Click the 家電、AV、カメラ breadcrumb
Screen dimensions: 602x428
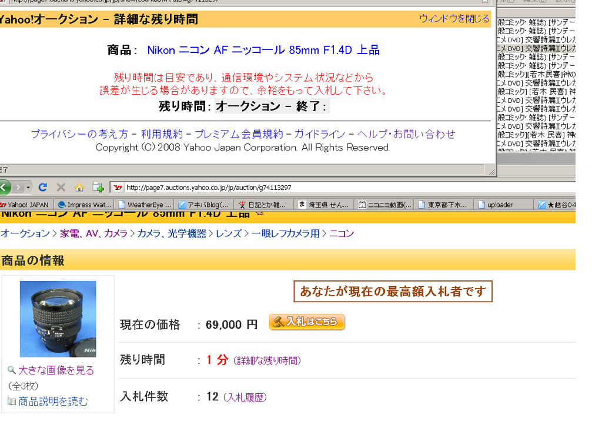click(x=93, y=233)
